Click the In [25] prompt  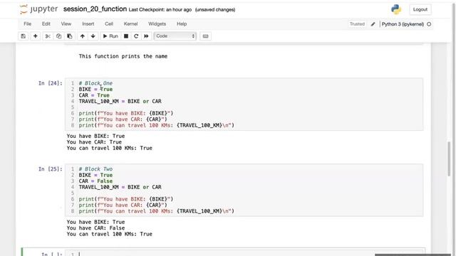click(51, 169)
